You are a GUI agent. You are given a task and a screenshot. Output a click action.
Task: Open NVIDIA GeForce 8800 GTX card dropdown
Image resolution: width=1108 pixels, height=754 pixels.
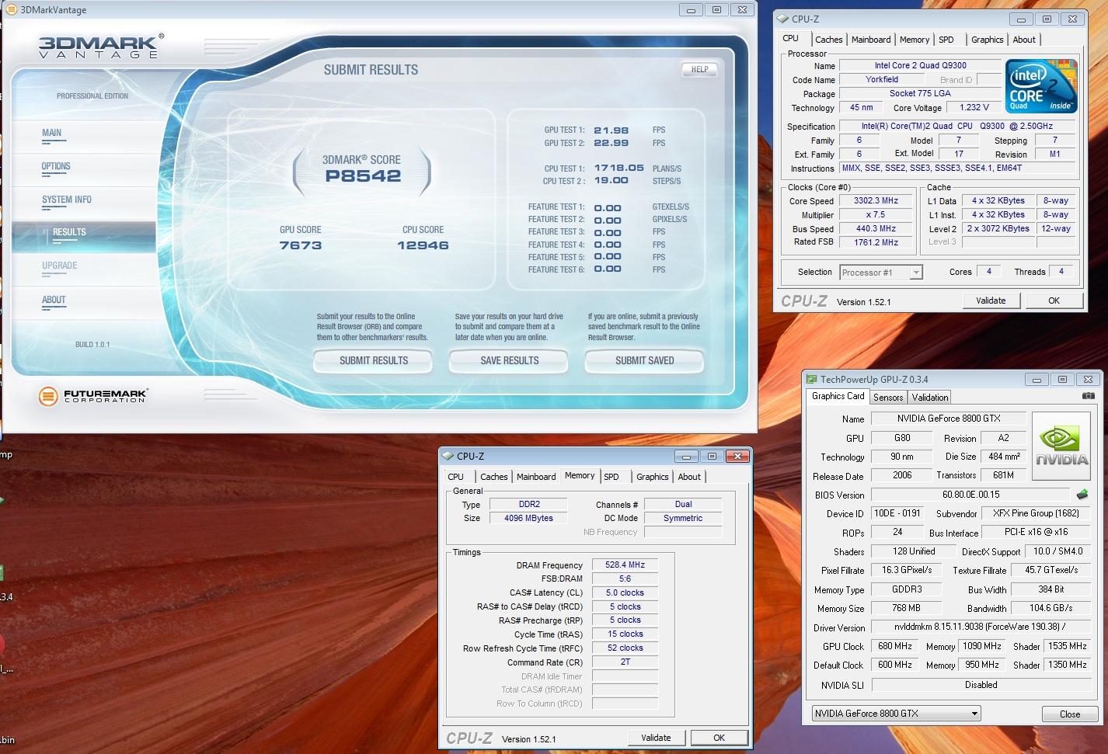(897, 714)
